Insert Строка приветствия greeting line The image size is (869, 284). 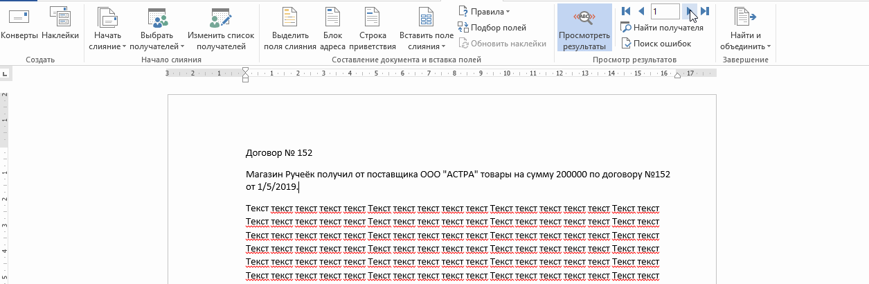[373, 17]
